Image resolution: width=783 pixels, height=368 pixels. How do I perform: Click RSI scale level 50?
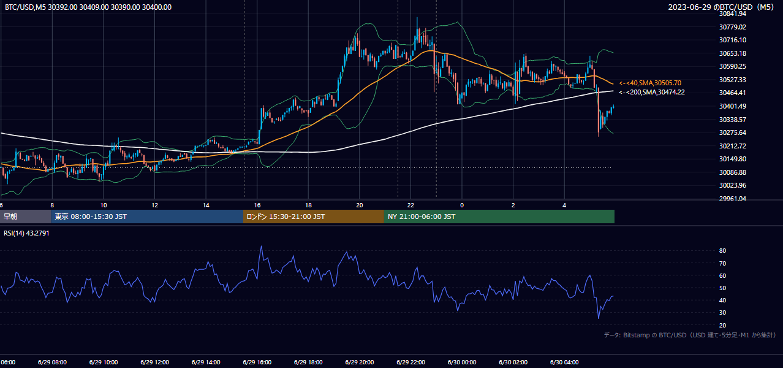pos(723,288)
